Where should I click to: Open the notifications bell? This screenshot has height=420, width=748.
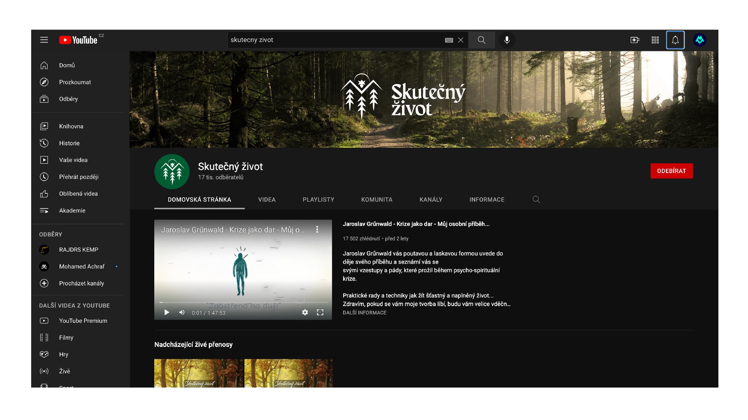point(675,40)
